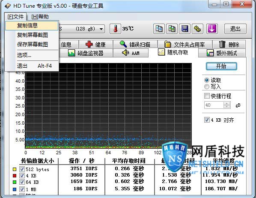Click the 开始 start button
This screenshot has height=198, width=256.
coord(221,66)
